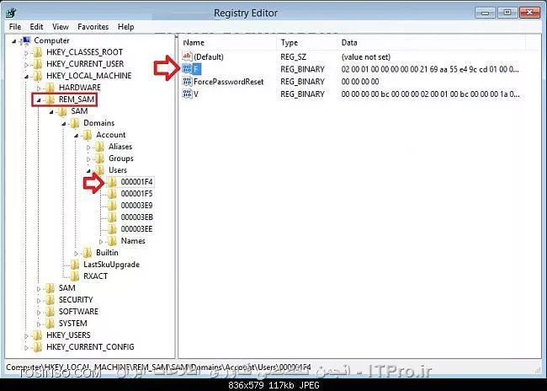Image resolution: width=547 pixels, height=391 pixels.
Task: Sort values by the Type column header
Action: [306, 43]
